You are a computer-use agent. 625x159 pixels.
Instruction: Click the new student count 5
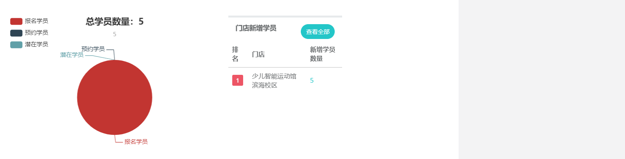point(312,81)
